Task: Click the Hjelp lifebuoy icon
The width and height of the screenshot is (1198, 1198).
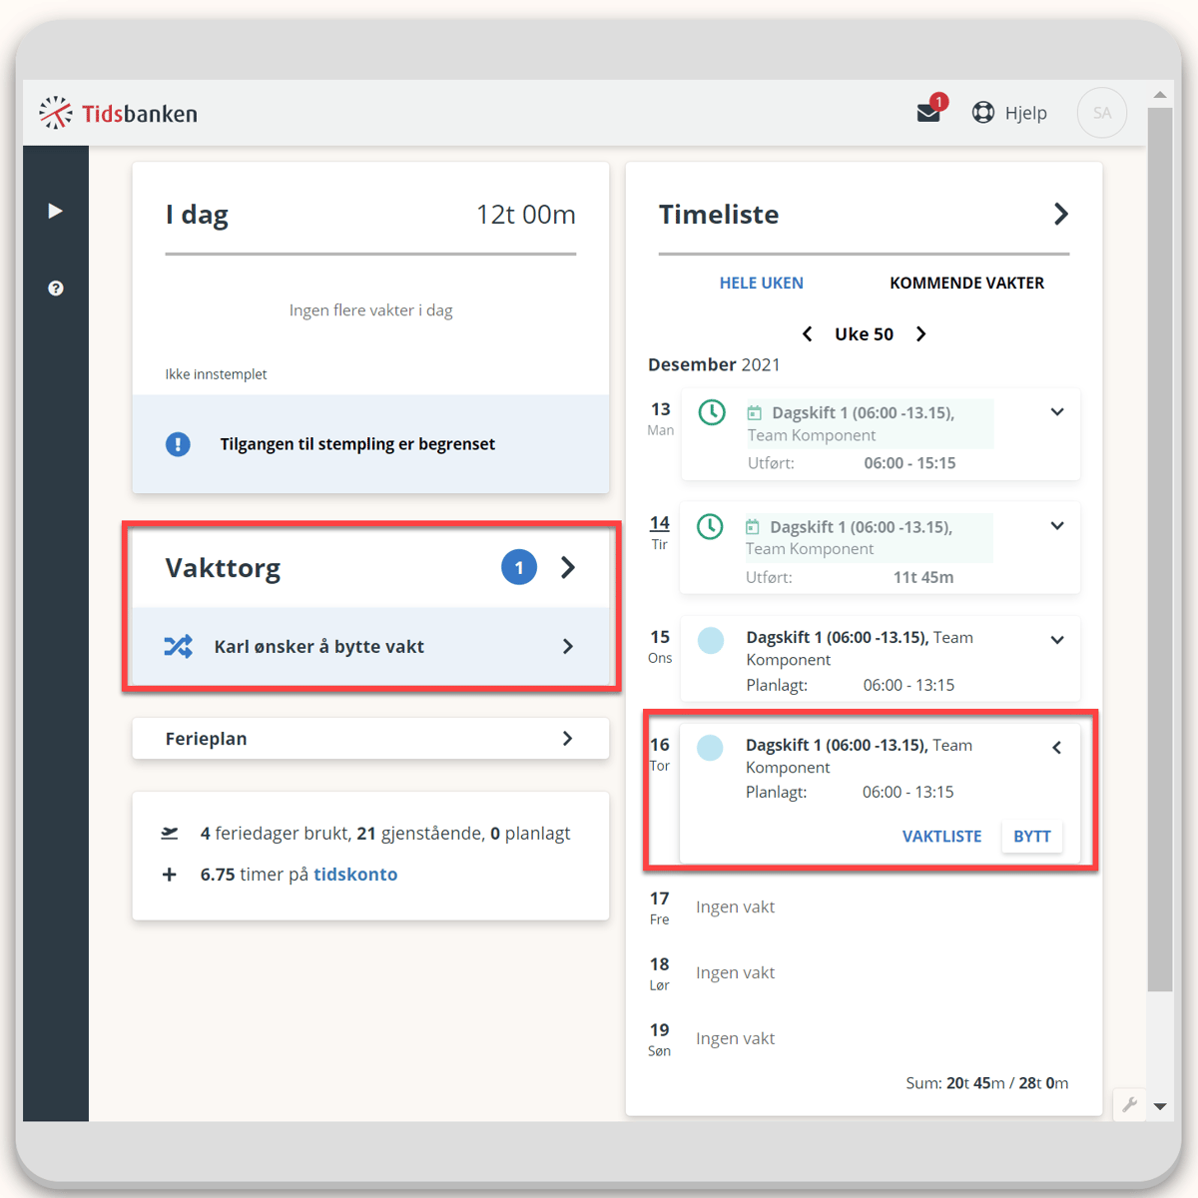Action: pyautogui.click(x=983, y=113)
